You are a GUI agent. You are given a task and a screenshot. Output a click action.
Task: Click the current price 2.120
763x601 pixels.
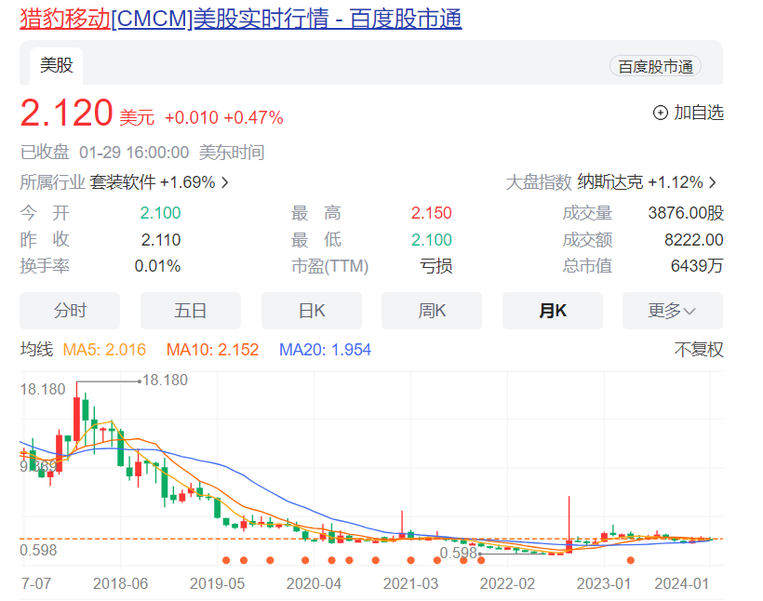[x=67, y=113]
